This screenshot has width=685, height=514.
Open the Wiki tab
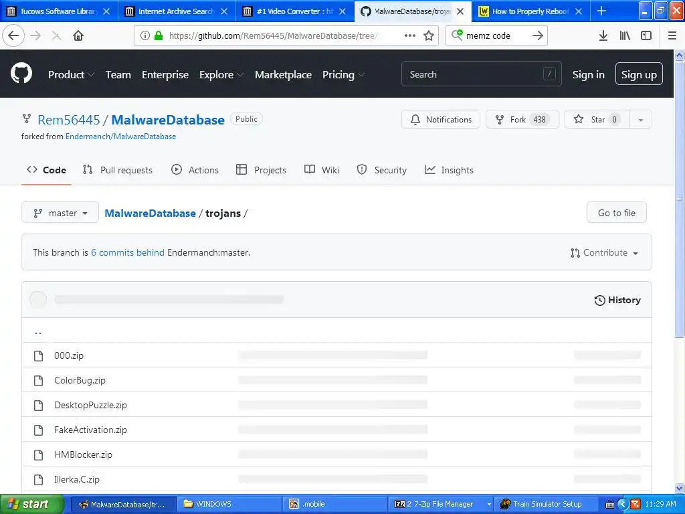point(322,170)
